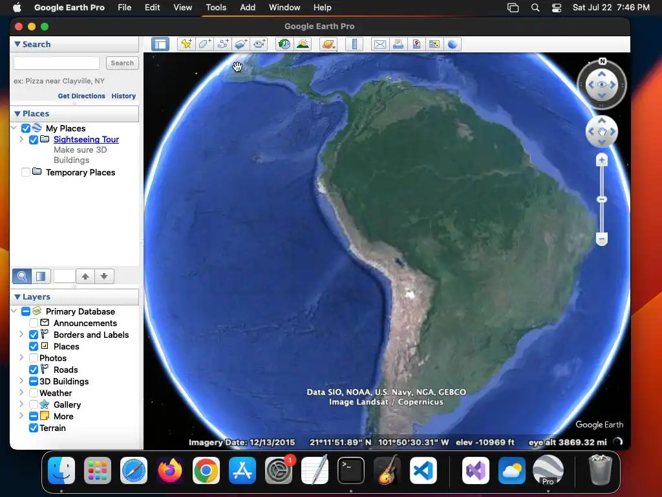Open the File menu
The height and width of the screenshot is (497, 662).
(125, 8)
